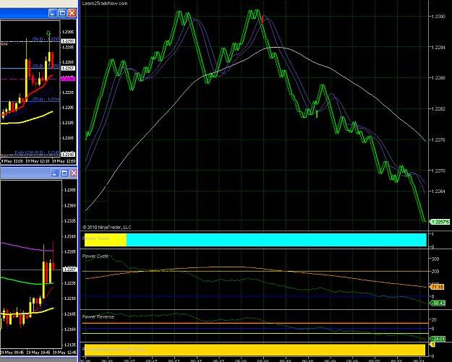
Task: Close the lower left chart window
Action: pos(74,173)
